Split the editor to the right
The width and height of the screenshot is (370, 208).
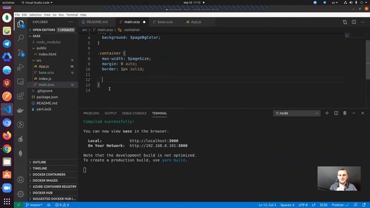click(x=354, y=22)
